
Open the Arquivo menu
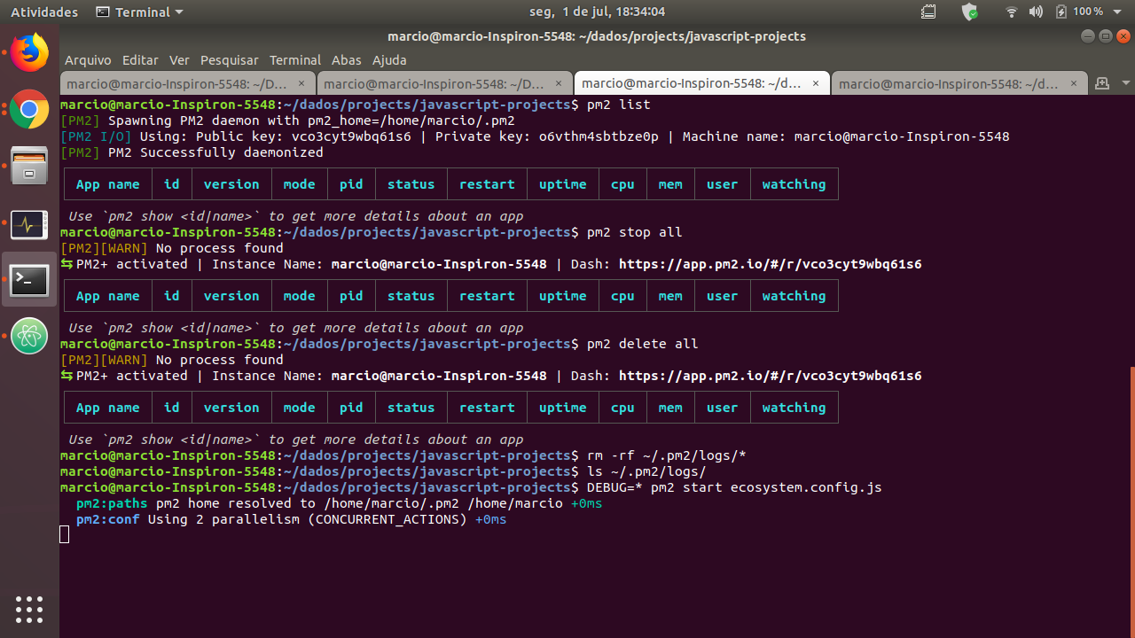click(x=88, y=60)
